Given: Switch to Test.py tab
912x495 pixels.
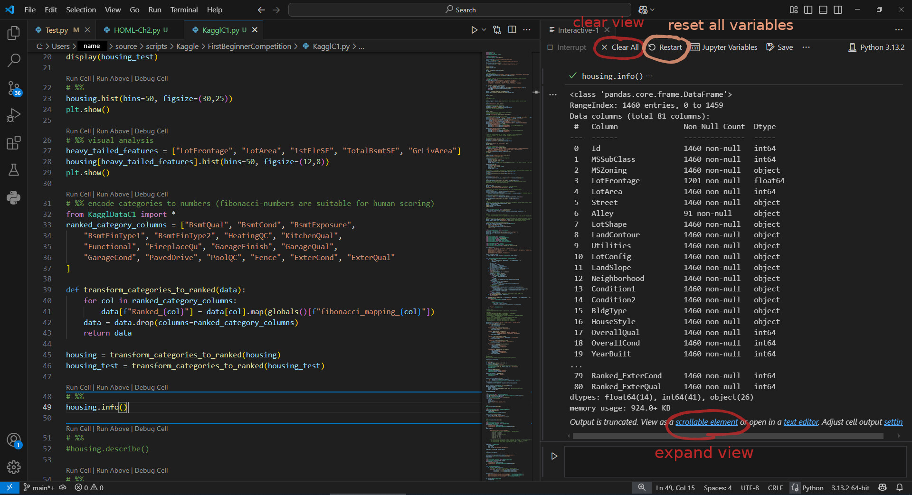Looking at the screenshot, I should click(57, 30).
